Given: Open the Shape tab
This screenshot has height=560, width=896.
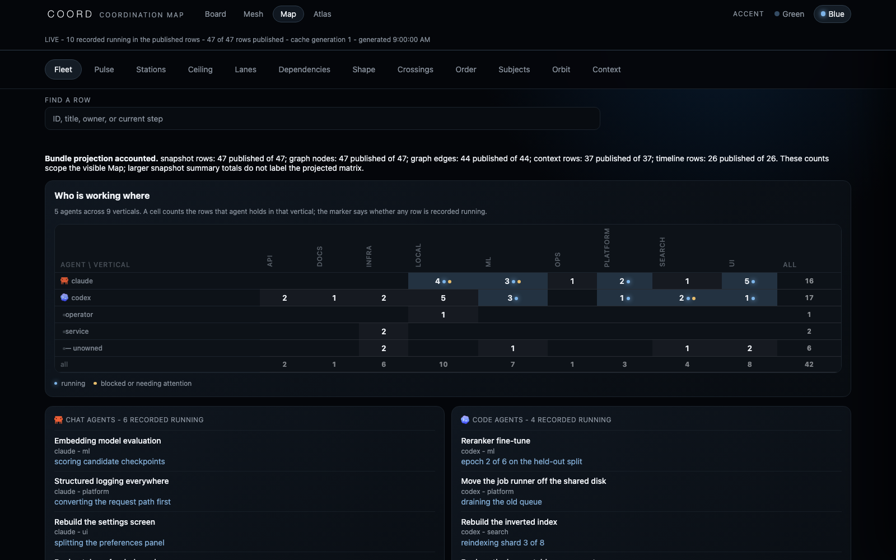Looking at the screenshot, I should (364, 69).
